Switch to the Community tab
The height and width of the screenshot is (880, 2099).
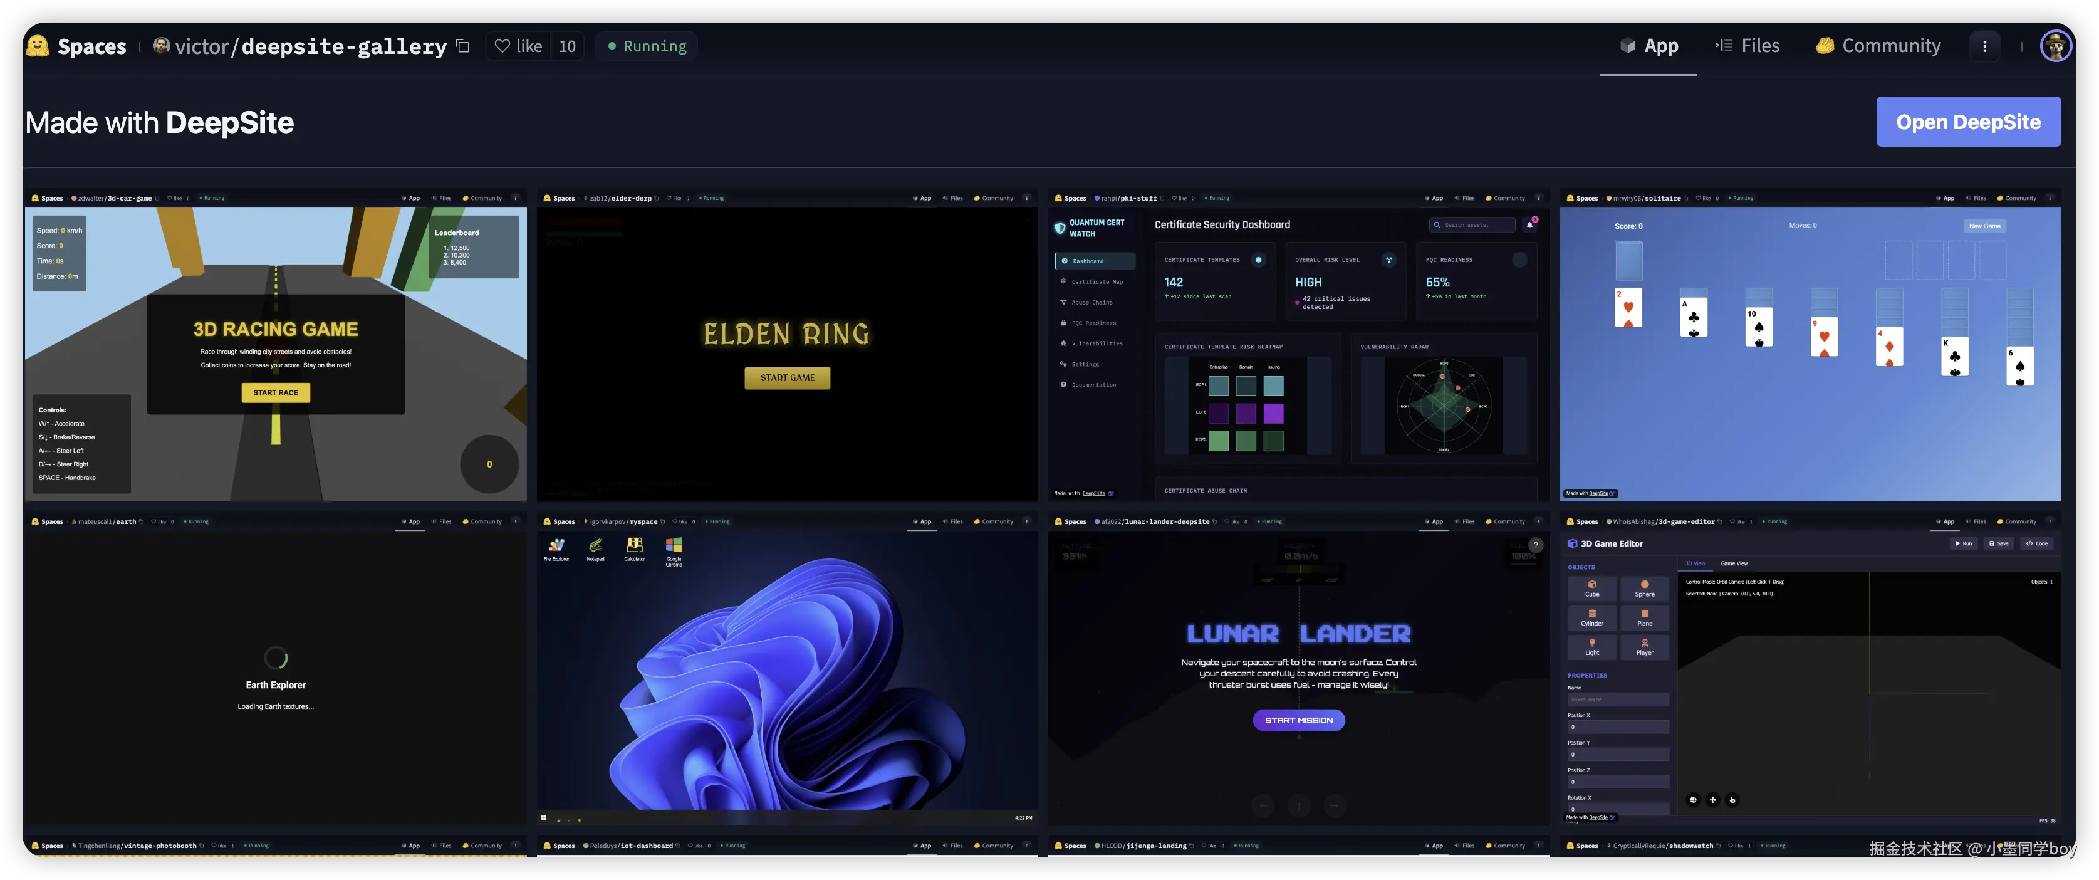click(1878, 46)
